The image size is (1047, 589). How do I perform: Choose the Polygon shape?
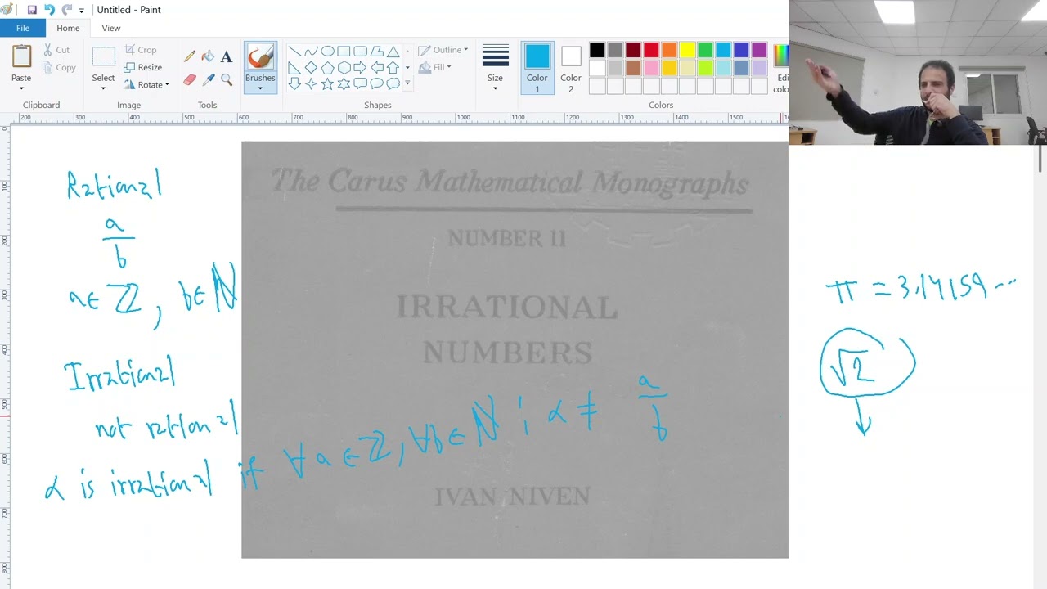[376, 51]
